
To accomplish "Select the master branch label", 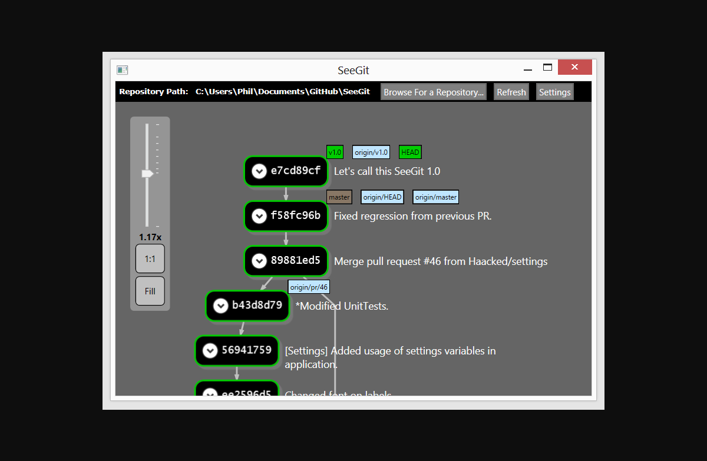I will click(339, 197).
